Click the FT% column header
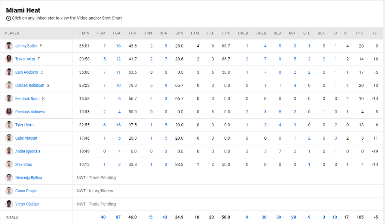385x224 pixels. [x=226, y=33]
